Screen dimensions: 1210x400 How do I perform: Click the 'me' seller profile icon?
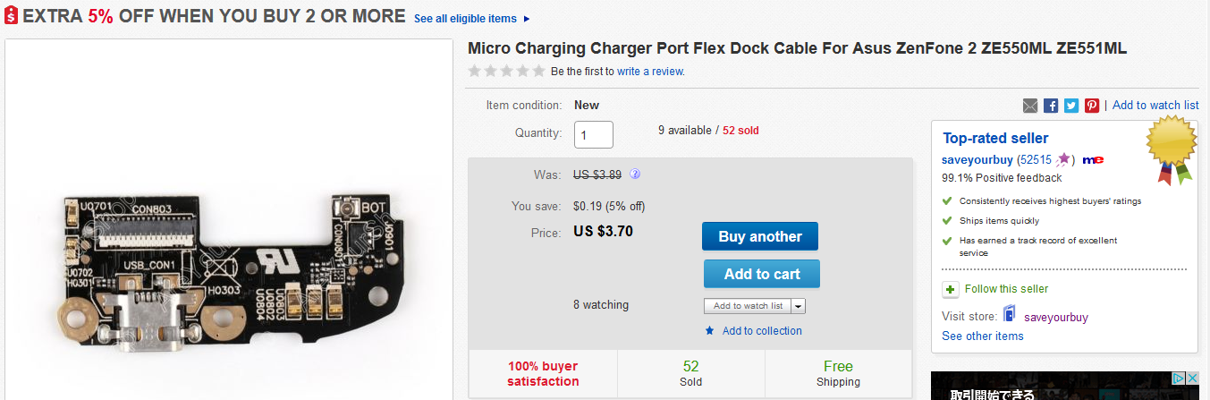coord(1093,160)
